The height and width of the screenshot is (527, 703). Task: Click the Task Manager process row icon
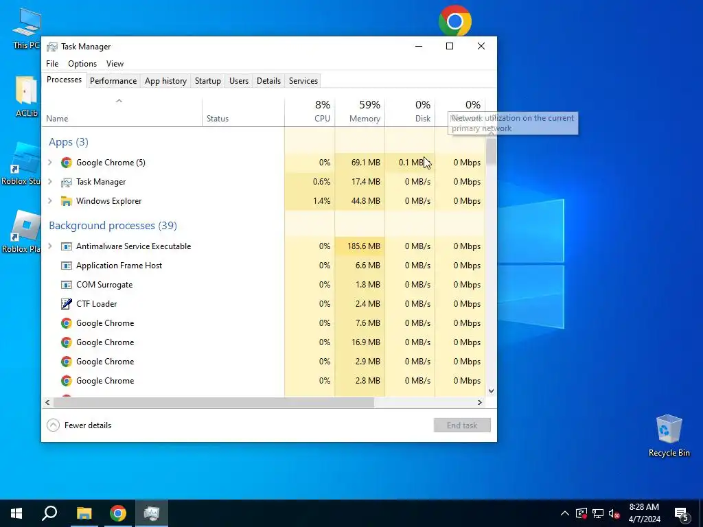point(67,182)
